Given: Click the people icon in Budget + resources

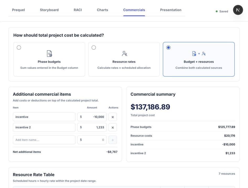Looking at the screenshot, I should click(203, 54).
